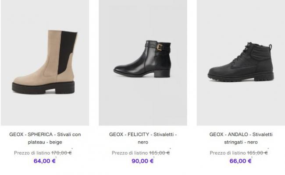The width and height of the screenshot is (285, 175).
Task: Click the GEOX ANDALO Stivaletti stringati title
Action: (241, 138)
